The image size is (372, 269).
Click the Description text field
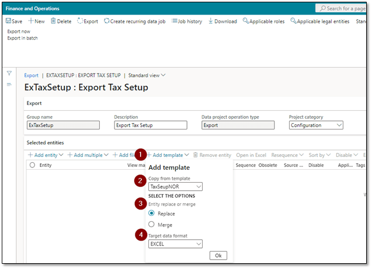click(150, 125)
